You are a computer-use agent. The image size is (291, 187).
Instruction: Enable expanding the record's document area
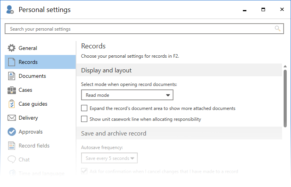coord(84,108)
